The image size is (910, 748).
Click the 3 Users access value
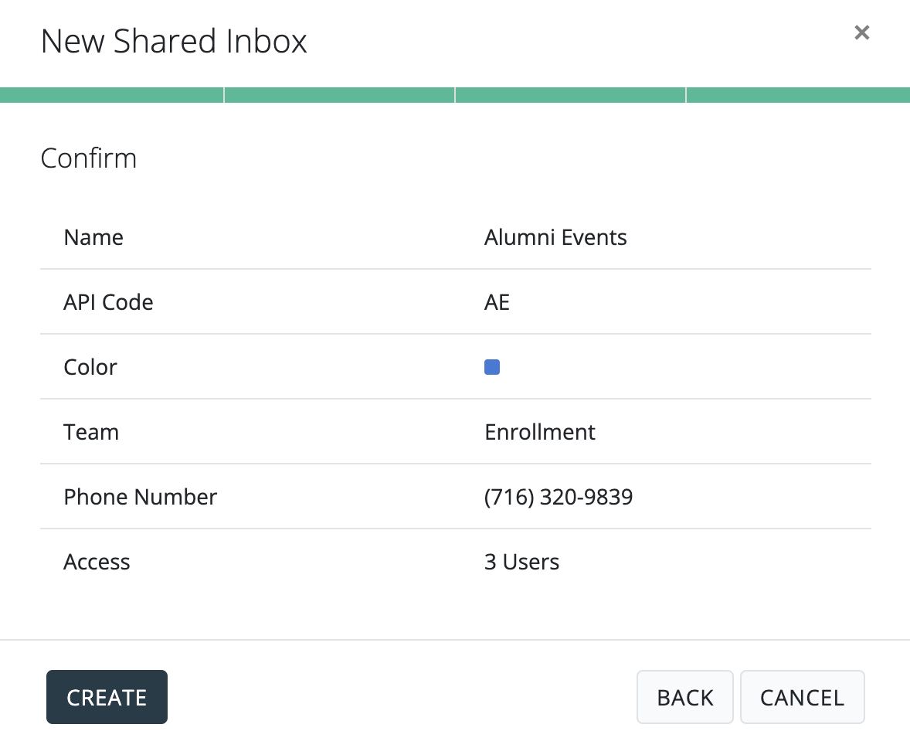(521, 562)
